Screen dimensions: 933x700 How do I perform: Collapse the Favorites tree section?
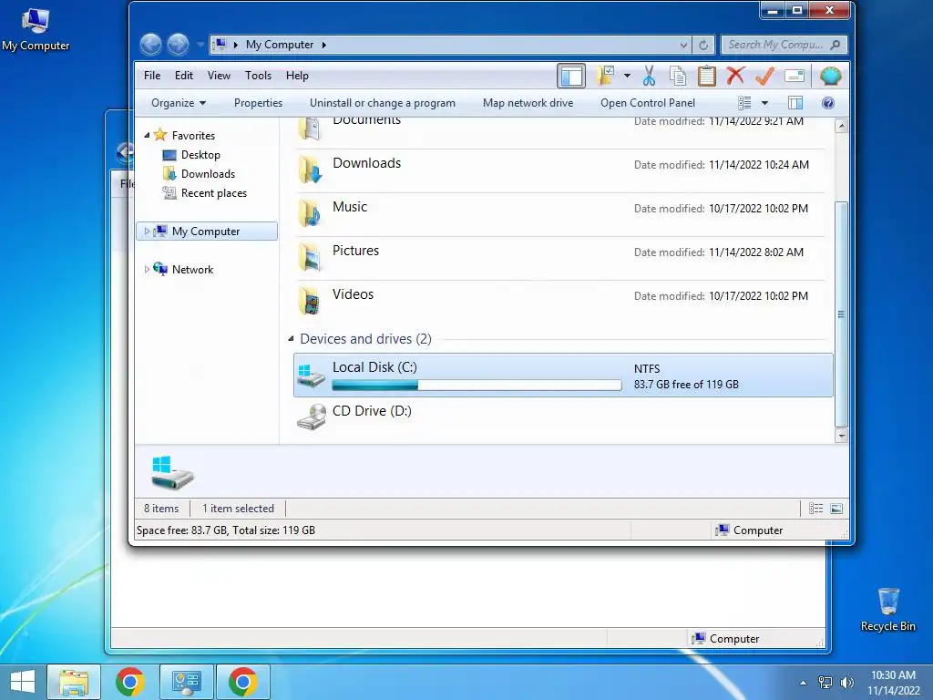147,136
